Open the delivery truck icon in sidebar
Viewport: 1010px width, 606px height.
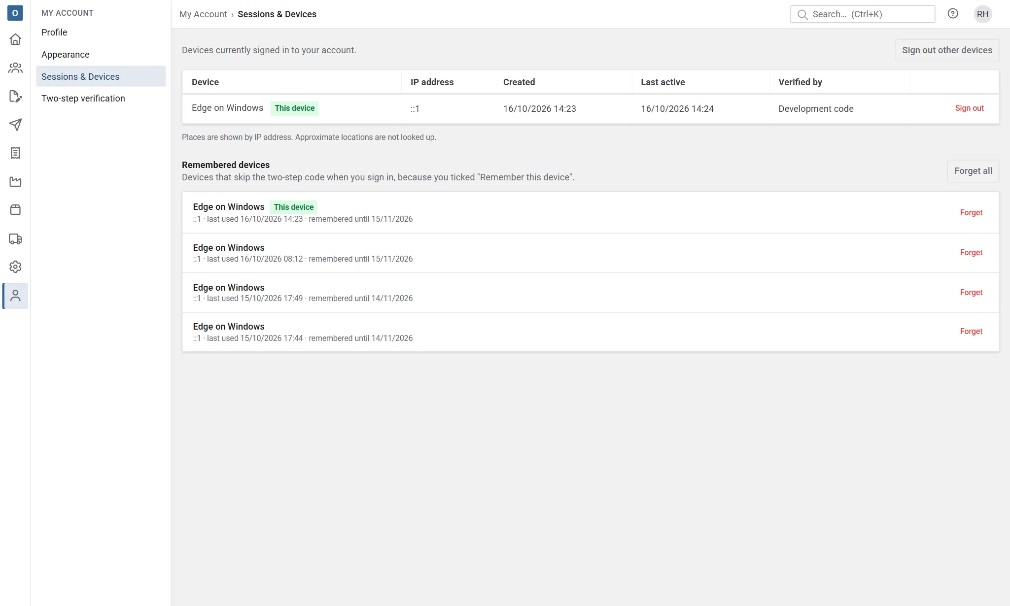[x=15, y=239]
